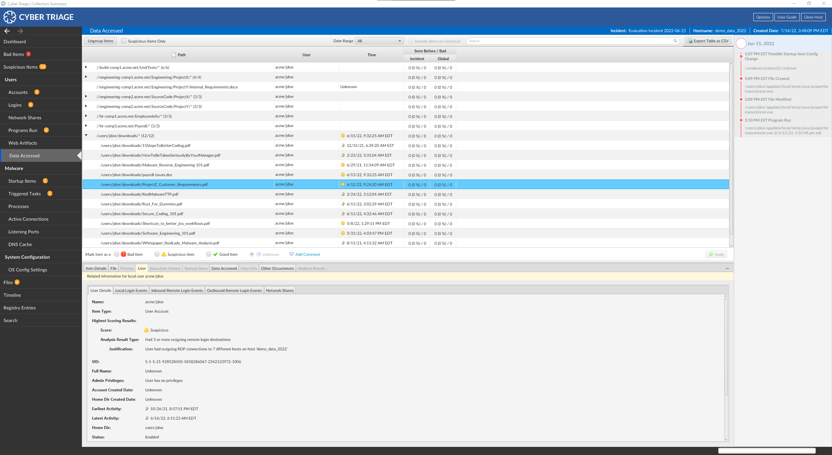Select the Bad Item radio button
Image resolution: width=832 pixels, height=455 pixels.
(x=117, y=254)
